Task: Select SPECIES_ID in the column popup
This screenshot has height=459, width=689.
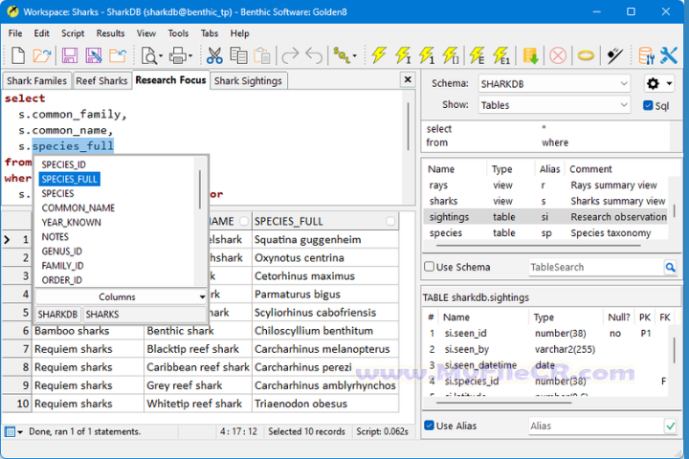Action: [x=64, y=164]
